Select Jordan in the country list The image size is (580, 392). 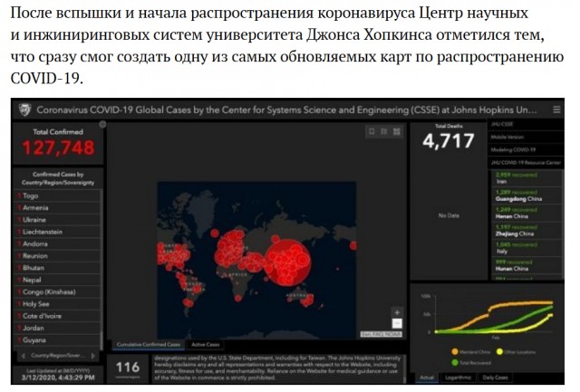tap(57, 328)
